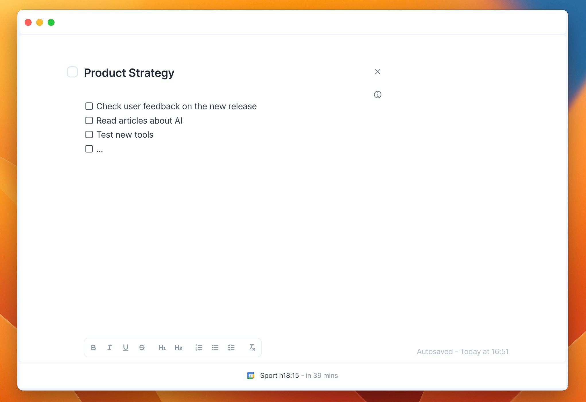Apply underline formatting

(125, 348)
